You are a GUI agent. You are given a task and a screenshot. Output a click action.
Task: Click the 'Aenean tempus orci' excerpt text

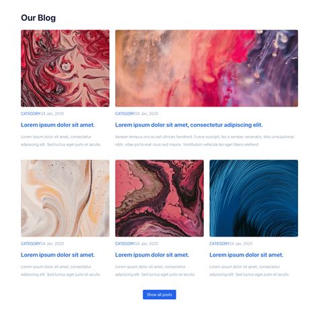pos(205,140)
